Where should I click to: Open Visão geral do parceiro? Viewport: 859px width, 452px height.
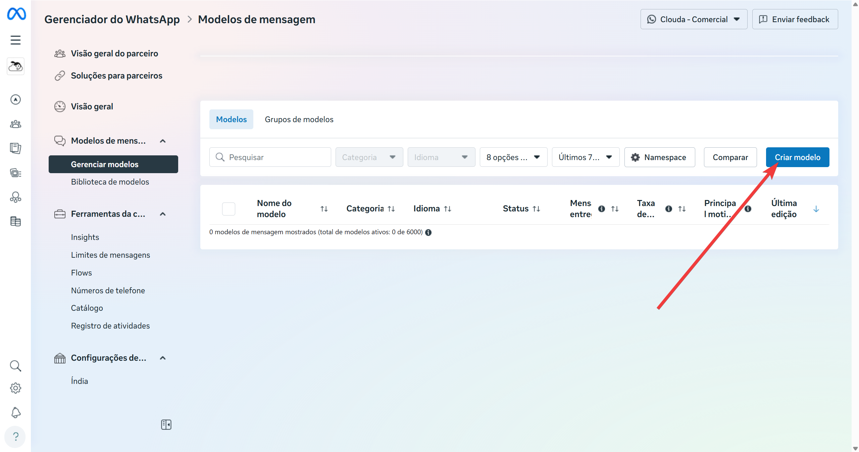[114, 53]
